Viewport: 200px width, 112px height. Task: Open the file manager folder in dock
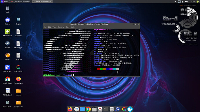point(83,109)
